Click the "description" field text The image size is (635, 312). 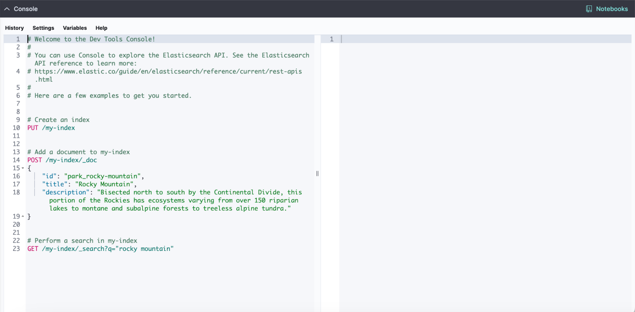click(172, 200)
